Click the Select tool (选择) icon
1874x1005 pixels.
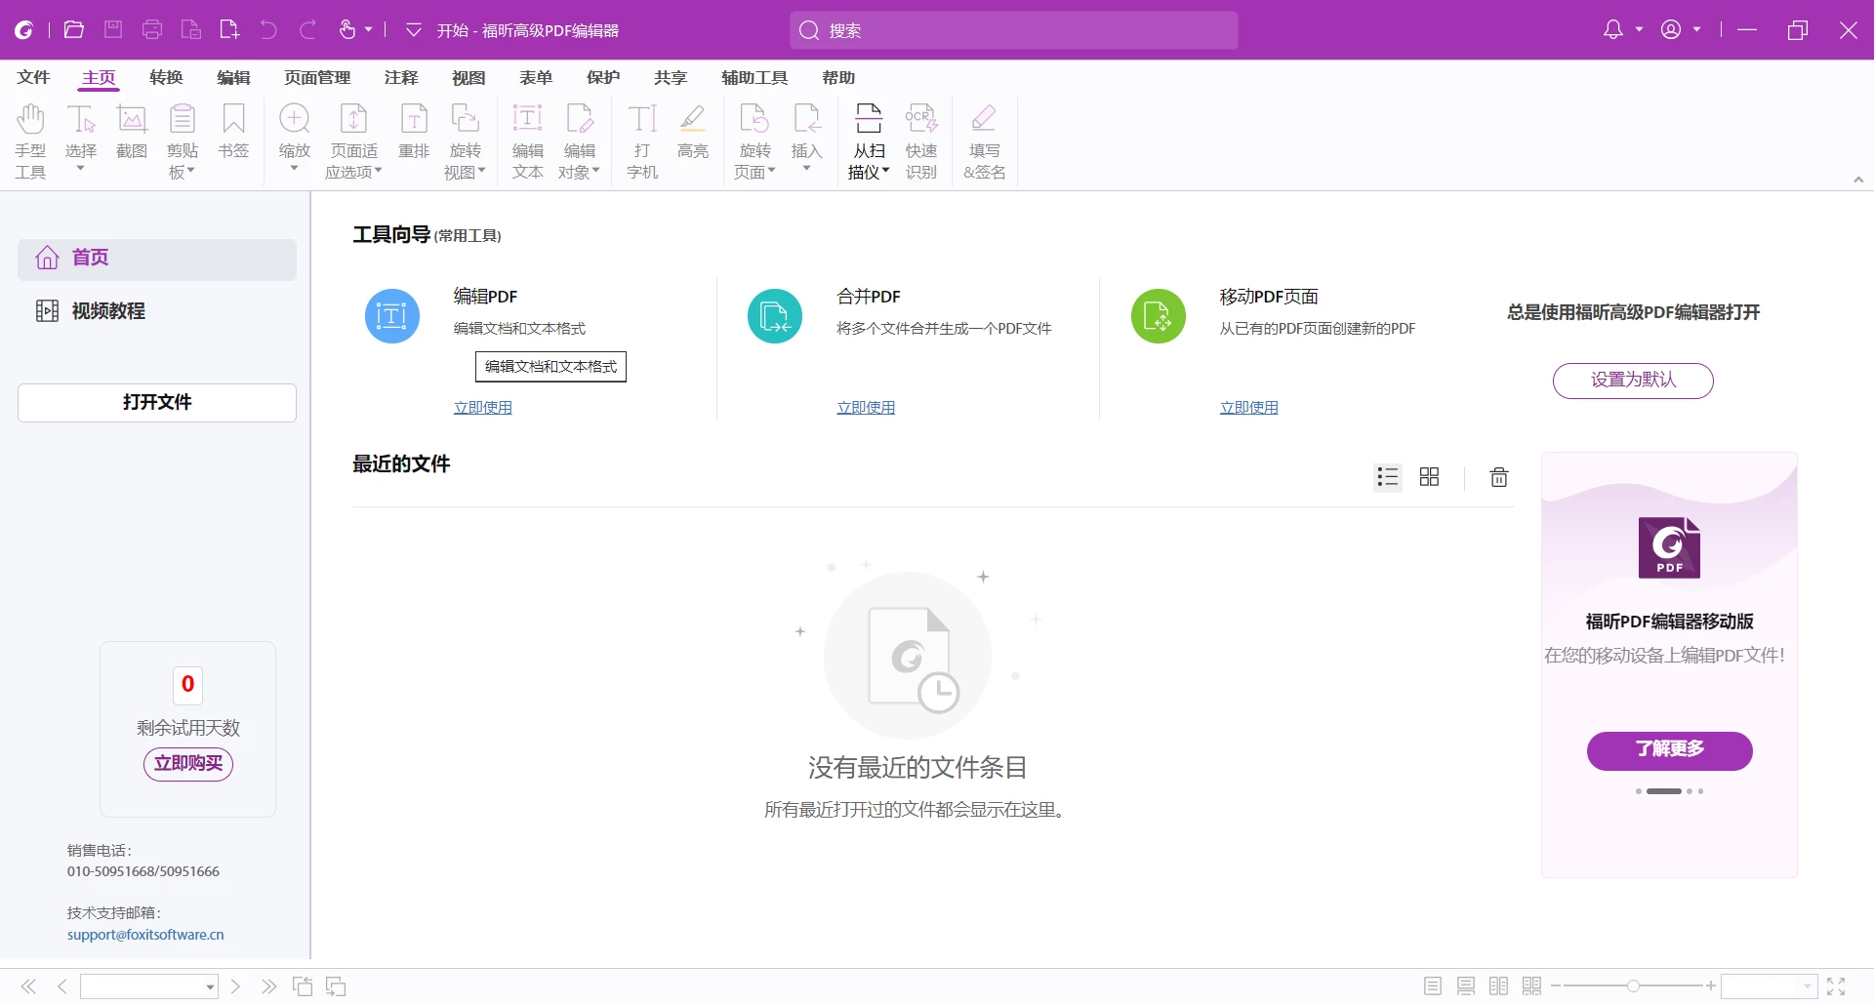pyautogui.click(x=81, y=119)
